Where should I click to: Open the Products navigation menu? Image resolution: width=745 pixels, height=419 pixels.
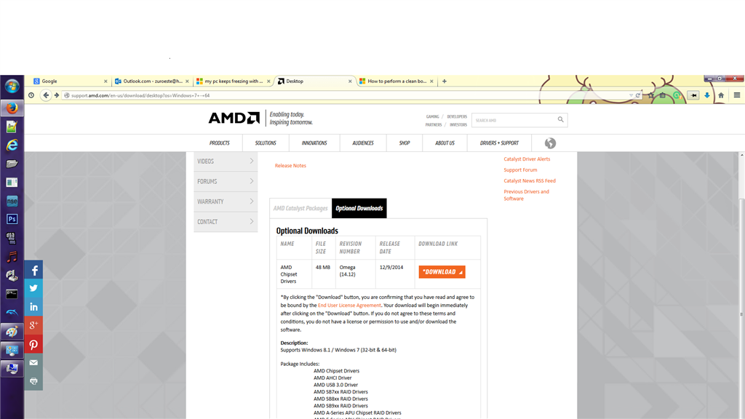(220, 143)
